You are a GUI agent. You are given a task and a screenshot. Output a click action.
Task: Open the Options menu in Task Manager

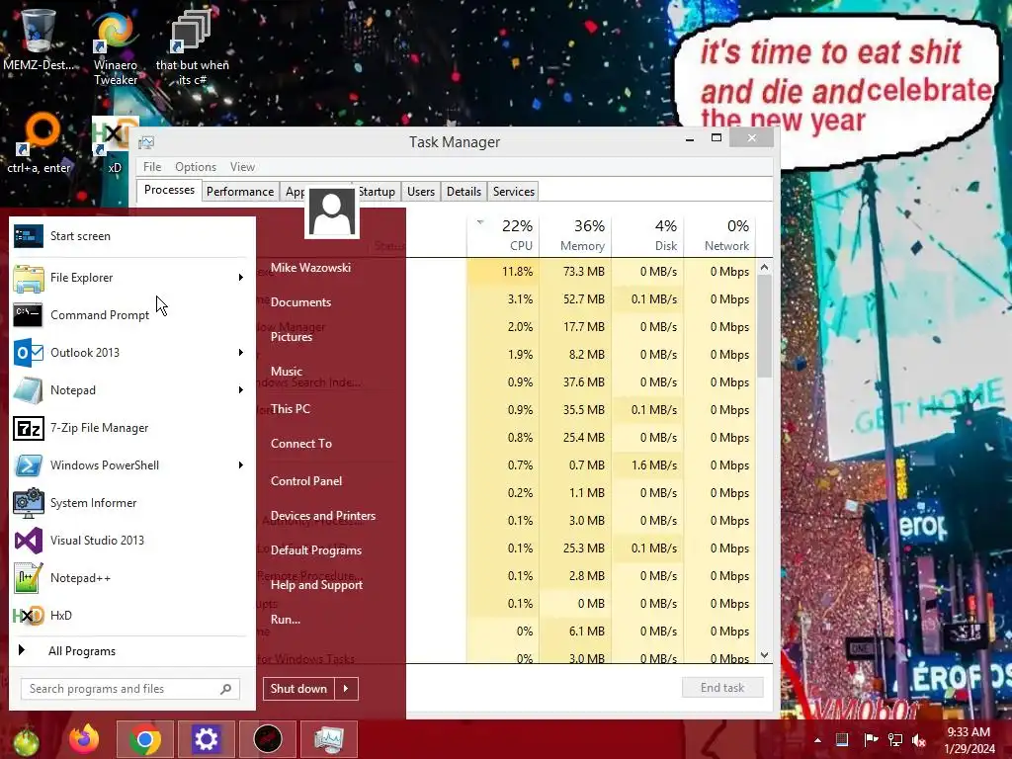[196, 166]
